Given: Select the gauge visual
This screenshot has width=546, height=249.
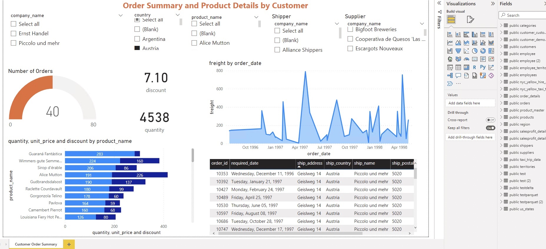Looking at the screenshot, I should [467, 59].
